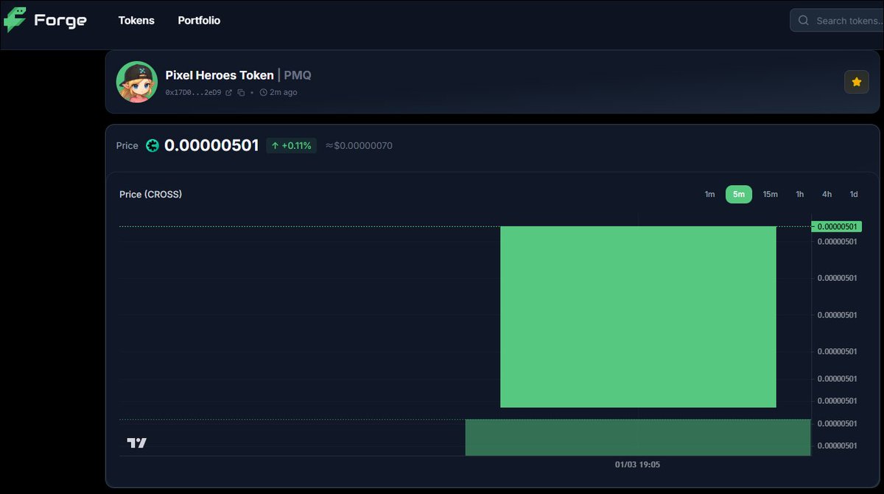884x494 pixels.
Task: Open the TradingView logo on the chart
Action: [136, 442]
